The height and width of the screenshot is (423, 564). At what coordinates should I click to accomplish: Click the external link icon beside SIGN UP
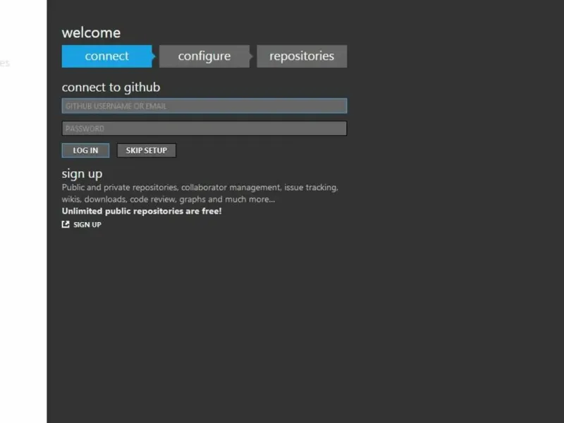click(x=66, y=224)
